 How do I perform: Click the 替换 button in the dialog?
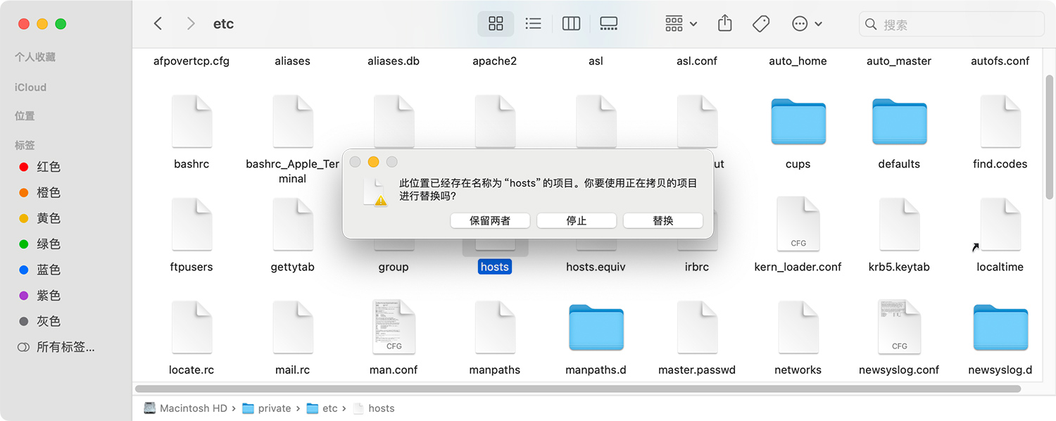[662, 220]
